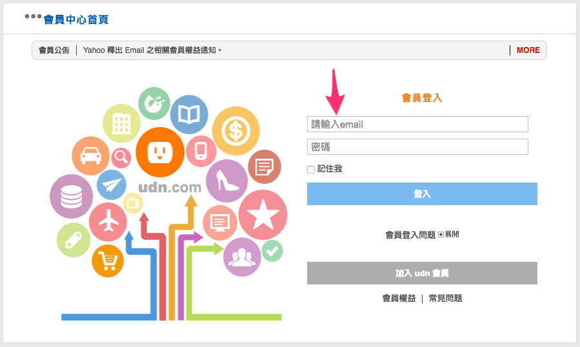The image size is (580, 347).
Task: Click the pink star icon
Action: click(x=263, y=215)
